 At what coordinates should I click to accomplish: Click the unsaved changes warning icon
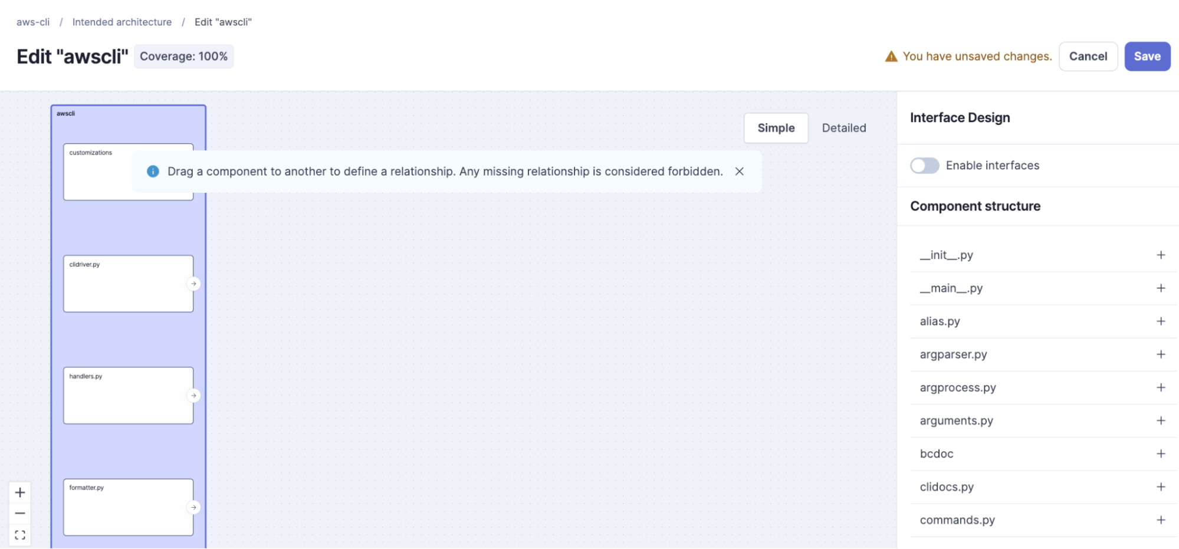click(x=891, y=56)
